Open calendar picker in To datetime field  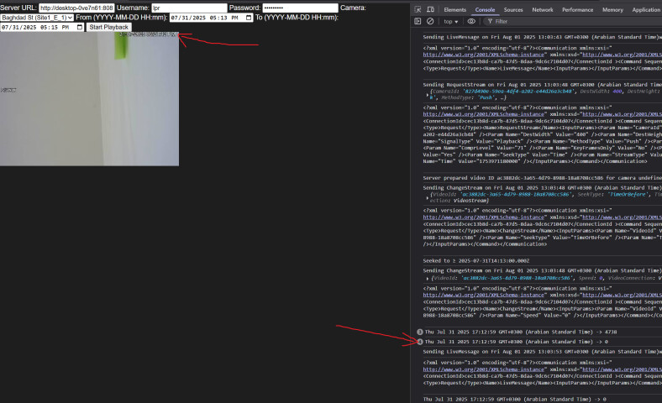[x=80, y=27]
